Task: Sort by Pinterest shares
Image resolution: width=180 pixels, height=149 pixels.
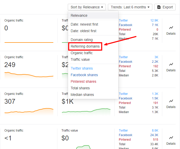Action: (83, 81)
